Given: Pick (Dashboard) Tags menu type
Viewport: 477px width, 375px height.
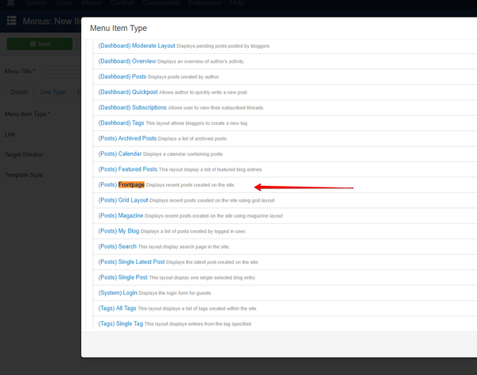Looking at the screenshot, I should (121, 123).
